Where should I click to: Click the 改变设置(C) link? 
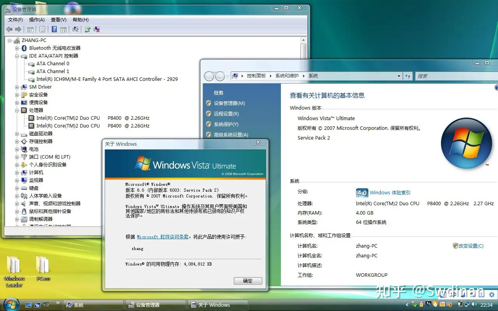tap(471, 246)
